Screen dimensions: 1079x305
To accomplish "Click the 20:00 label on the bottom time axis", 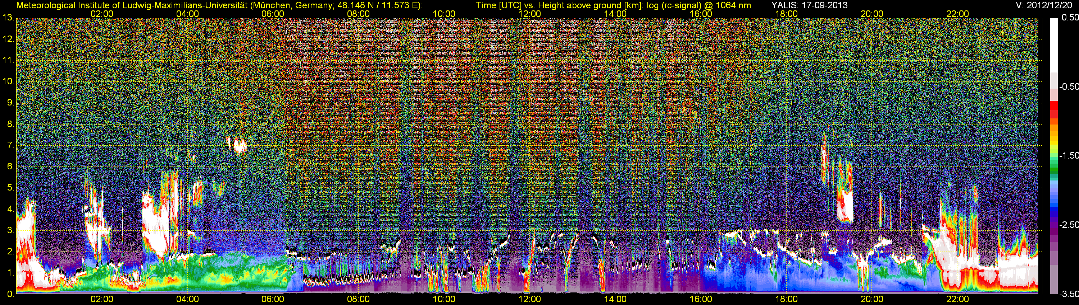I will point(872,299).
